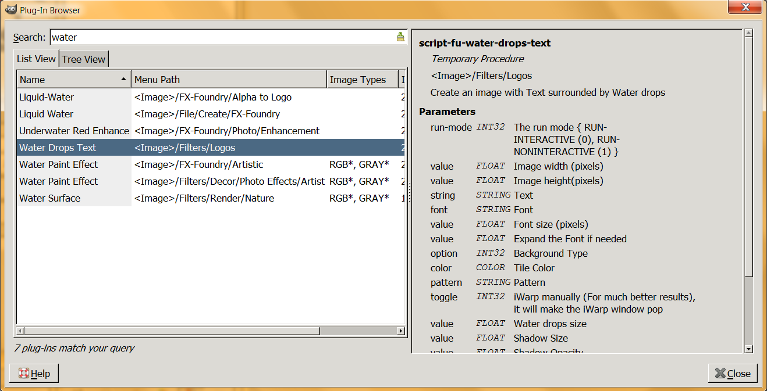
Task: Click the Parameters heading in details pane
Action: 447,112
